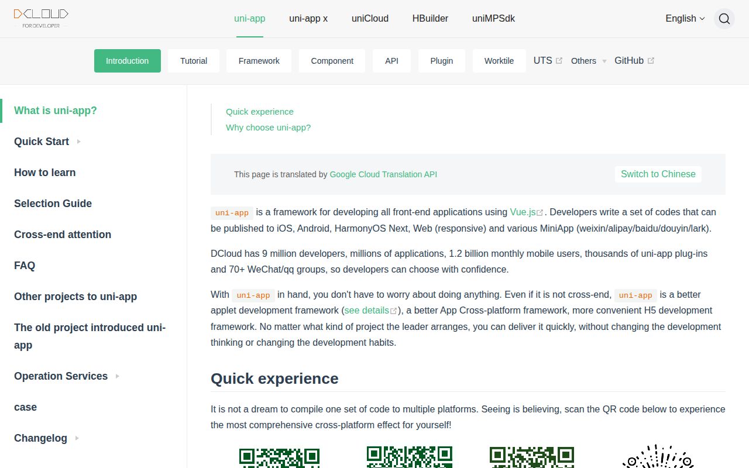Click the UTS external link icon
Image resolution: width=749 pixels, height=468 pixels.
(559, 61)
